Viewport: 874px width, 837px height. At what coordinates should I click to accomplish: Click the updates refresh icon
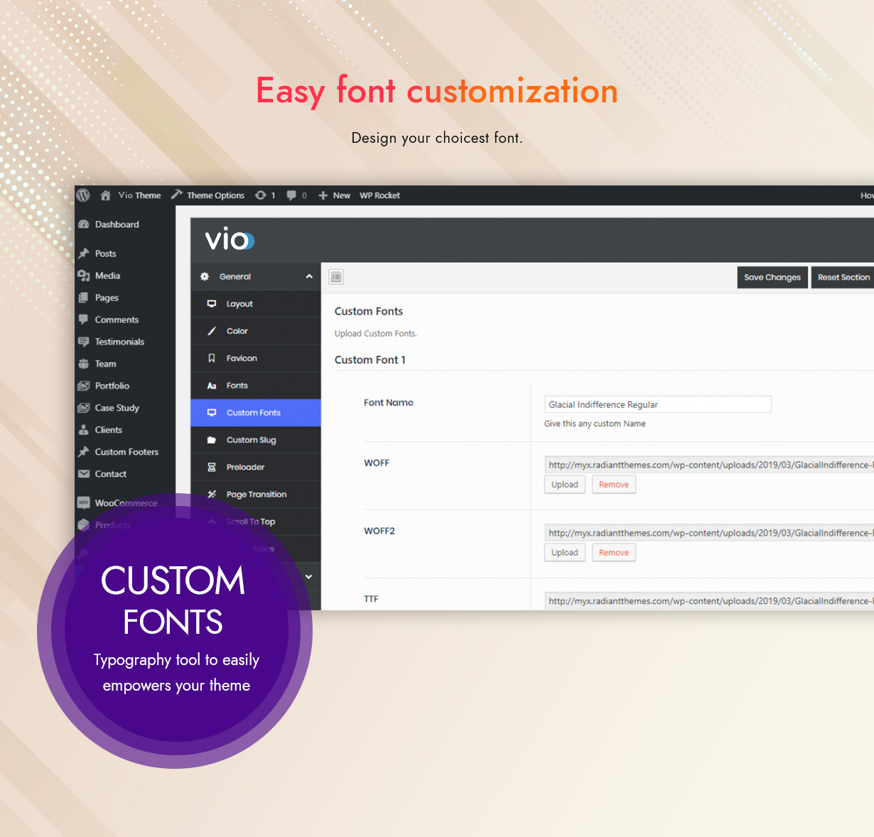tap(261, 195)
